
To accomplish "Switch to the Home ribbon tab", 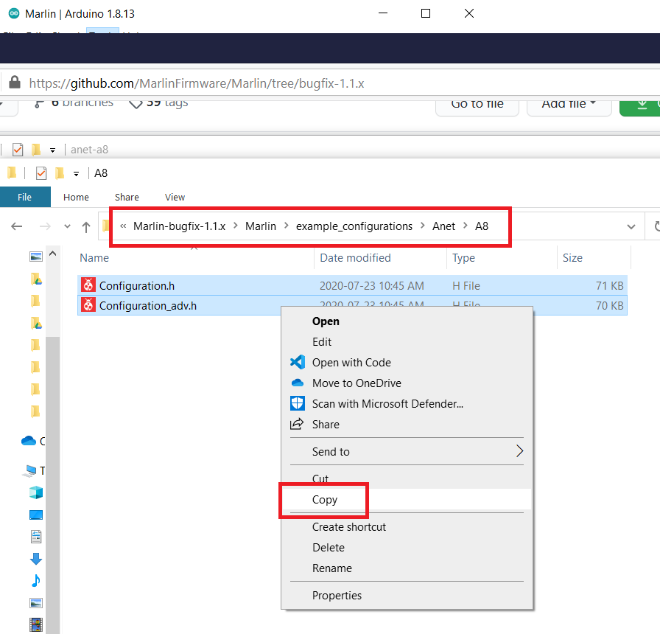I will point(76,197).
